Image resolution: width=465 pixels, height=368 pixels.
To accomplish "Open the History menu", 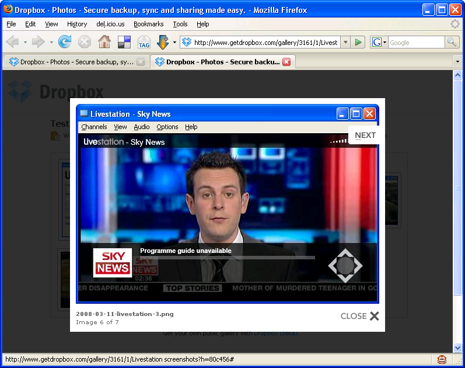I will [x=77, y=24].
